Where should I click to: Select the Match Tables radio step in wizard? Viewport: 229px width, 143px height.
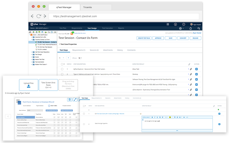coord(49,106)
